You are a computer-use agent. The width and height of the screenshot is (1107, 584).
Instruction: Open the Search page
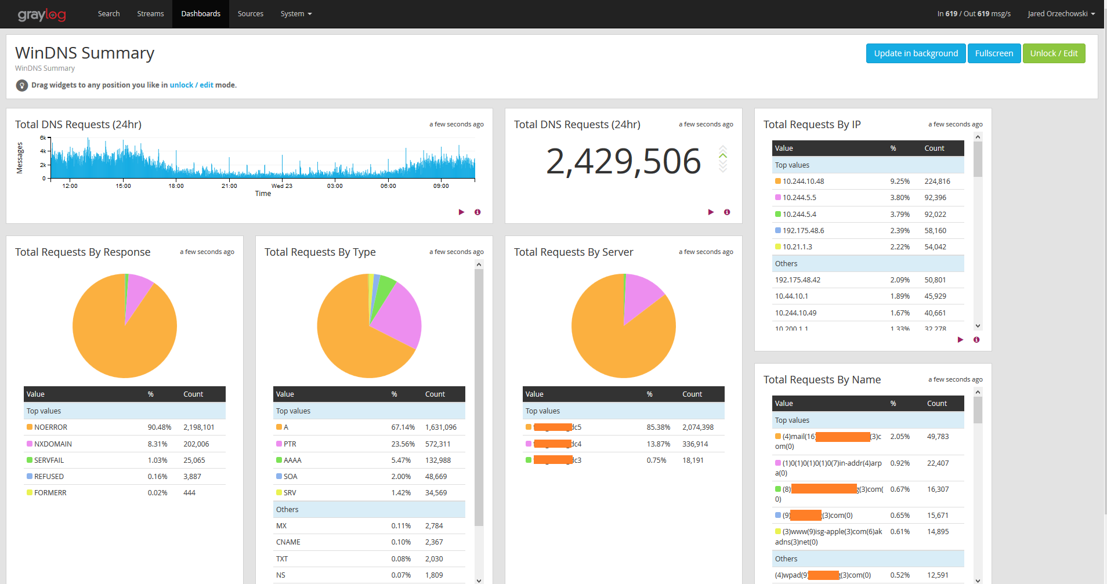point(108,14)
